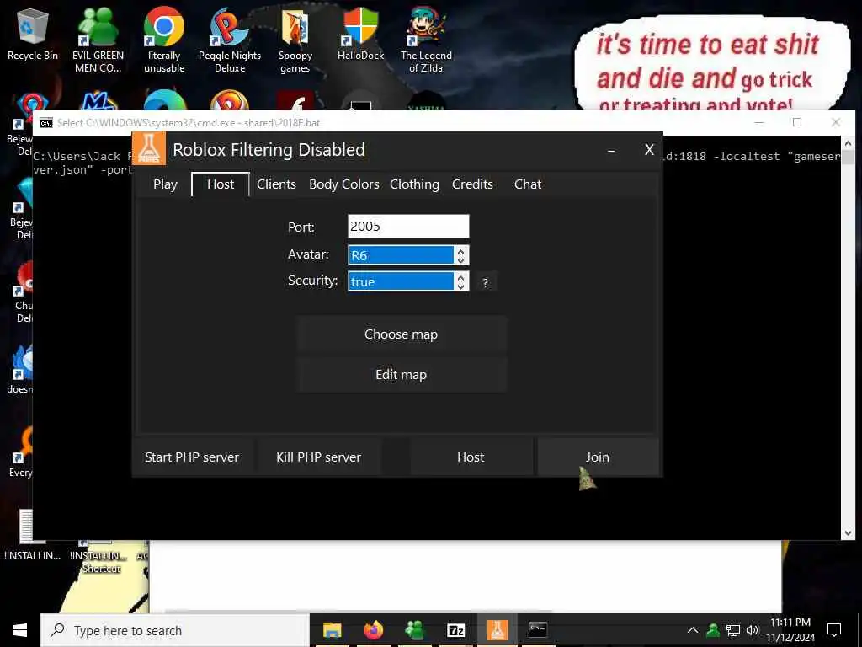
Task: Click the Avatar R6 selection box
Action: tap(401, 254)
